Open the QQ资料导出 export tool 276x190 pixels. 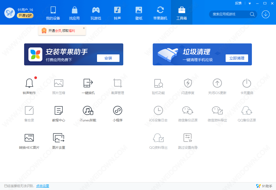click(x=158, y=141)
